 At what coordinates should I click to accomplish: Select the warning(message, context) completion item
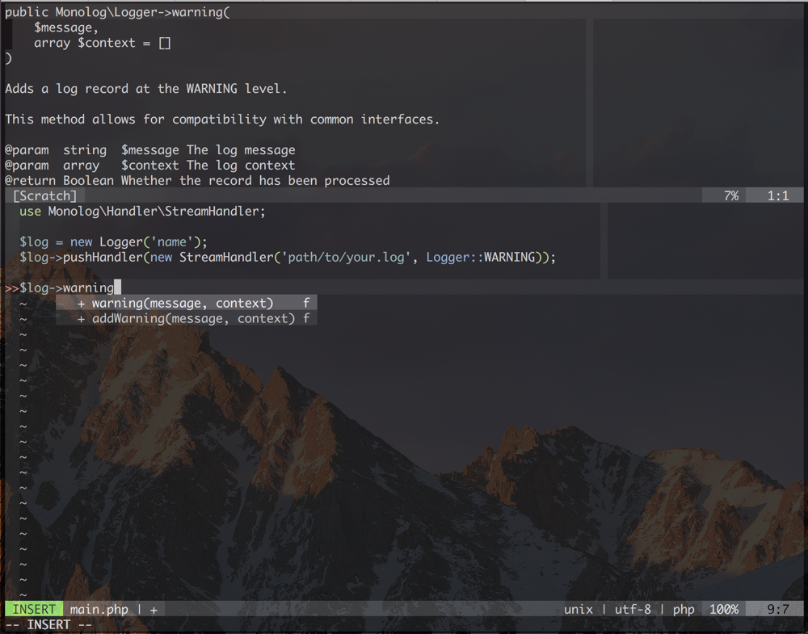click(x=182, y=304)
